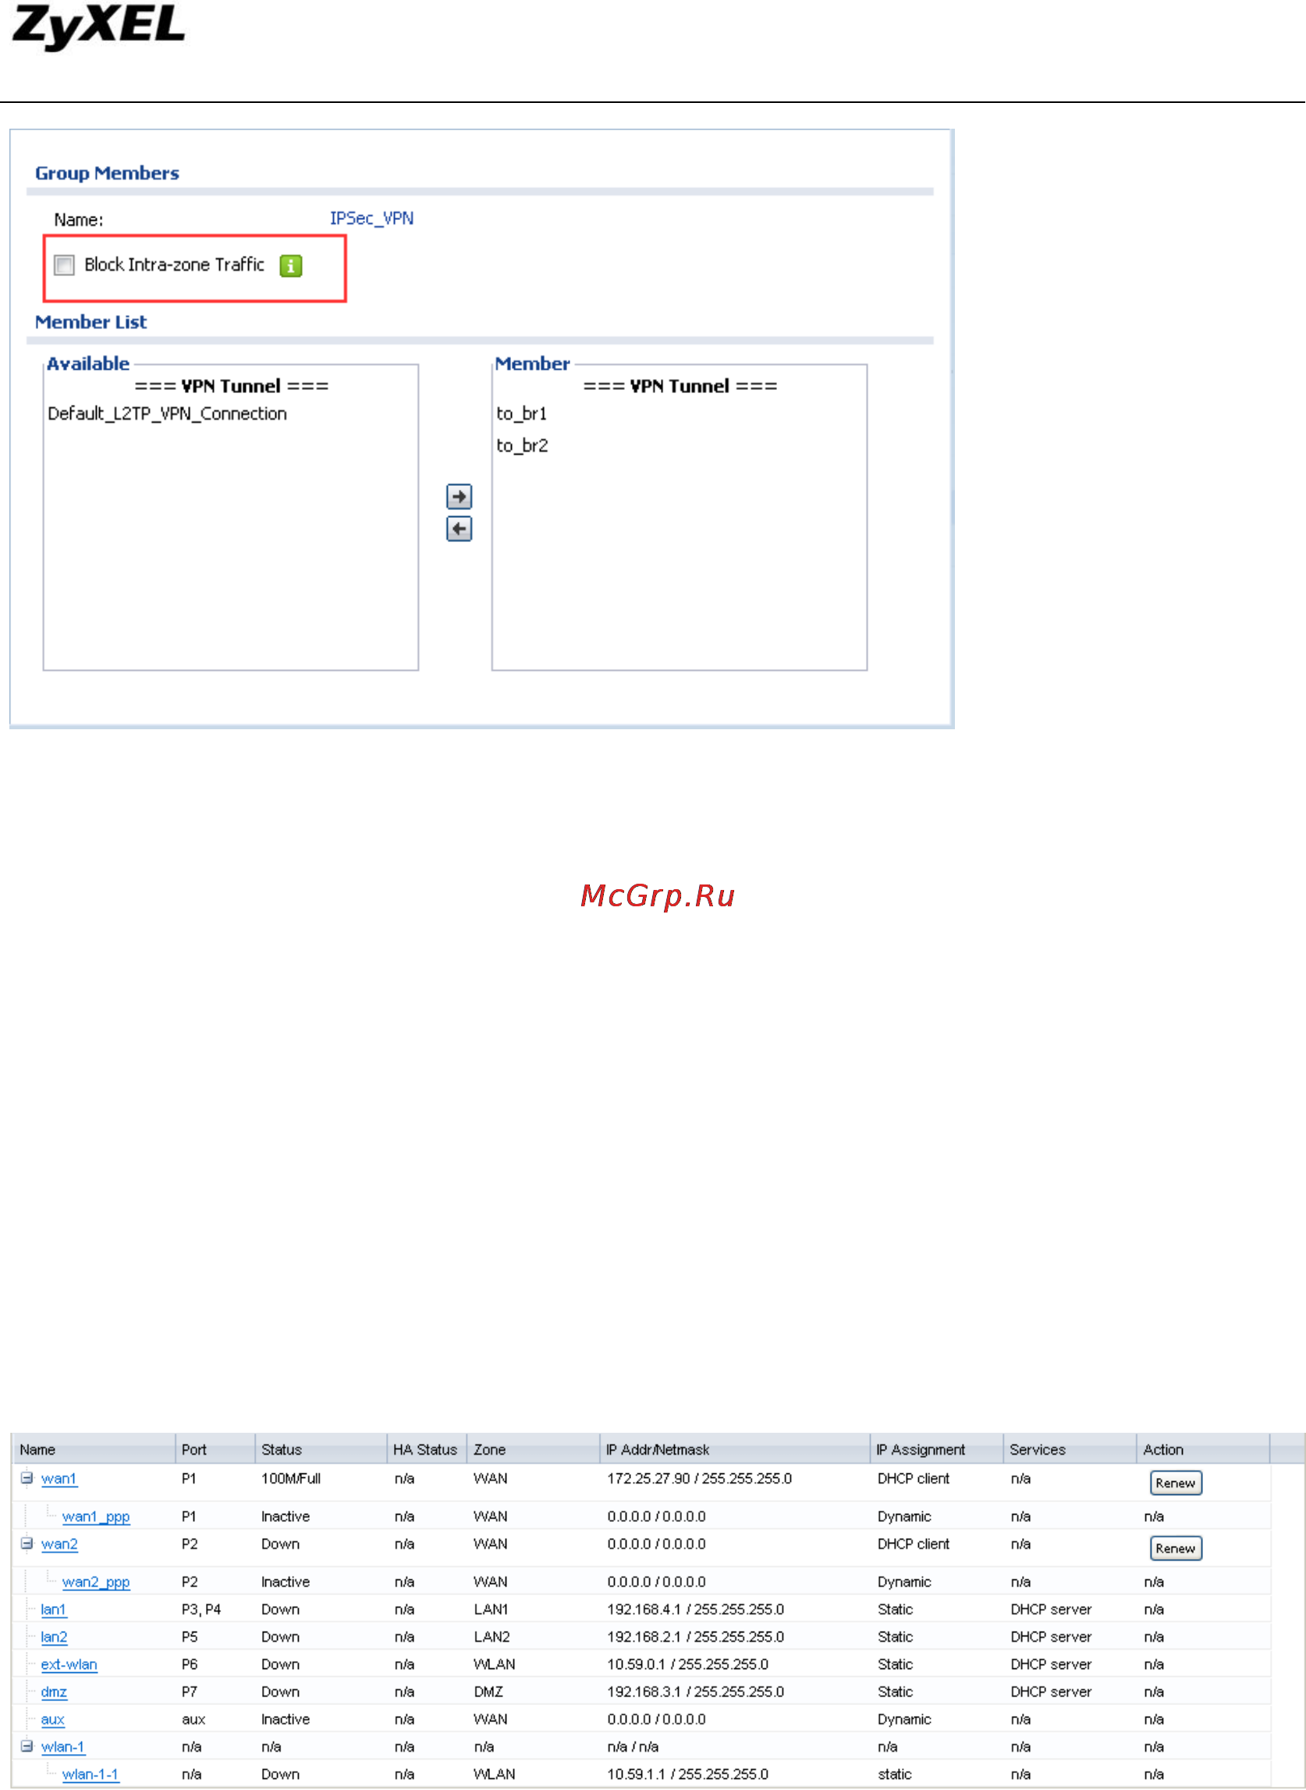This screenshot has height=1790, width=1306.
Task: Open the wan2 interface link
Action: (x=59, y=1544)
